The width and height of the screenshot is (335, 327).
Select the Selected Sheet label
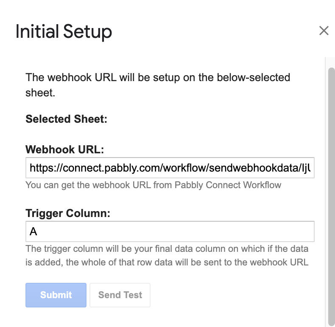[66, 119]
